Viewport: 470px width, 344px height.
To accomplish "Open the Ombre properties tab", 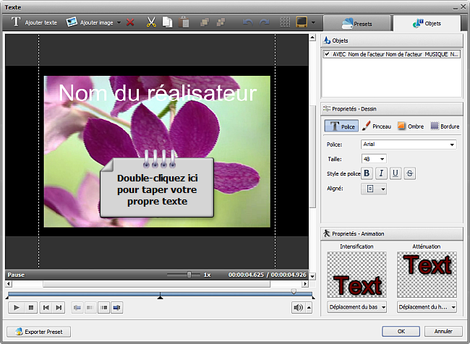I will pyautogui.click(x=411, y=126).
